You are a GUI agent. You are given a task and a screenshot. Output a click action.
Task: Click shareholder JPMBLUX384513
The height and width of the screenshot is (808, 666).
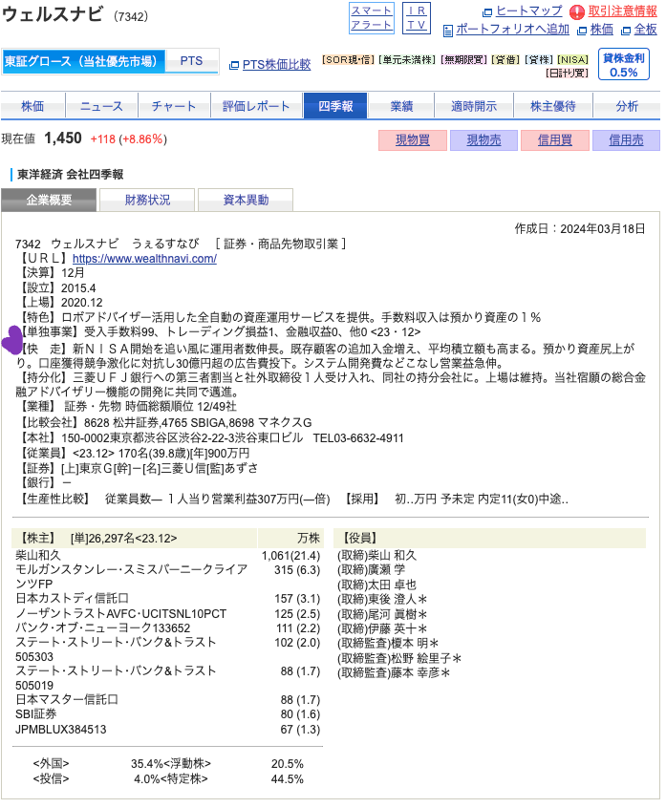pyautogui.click(x=61, y=730)
